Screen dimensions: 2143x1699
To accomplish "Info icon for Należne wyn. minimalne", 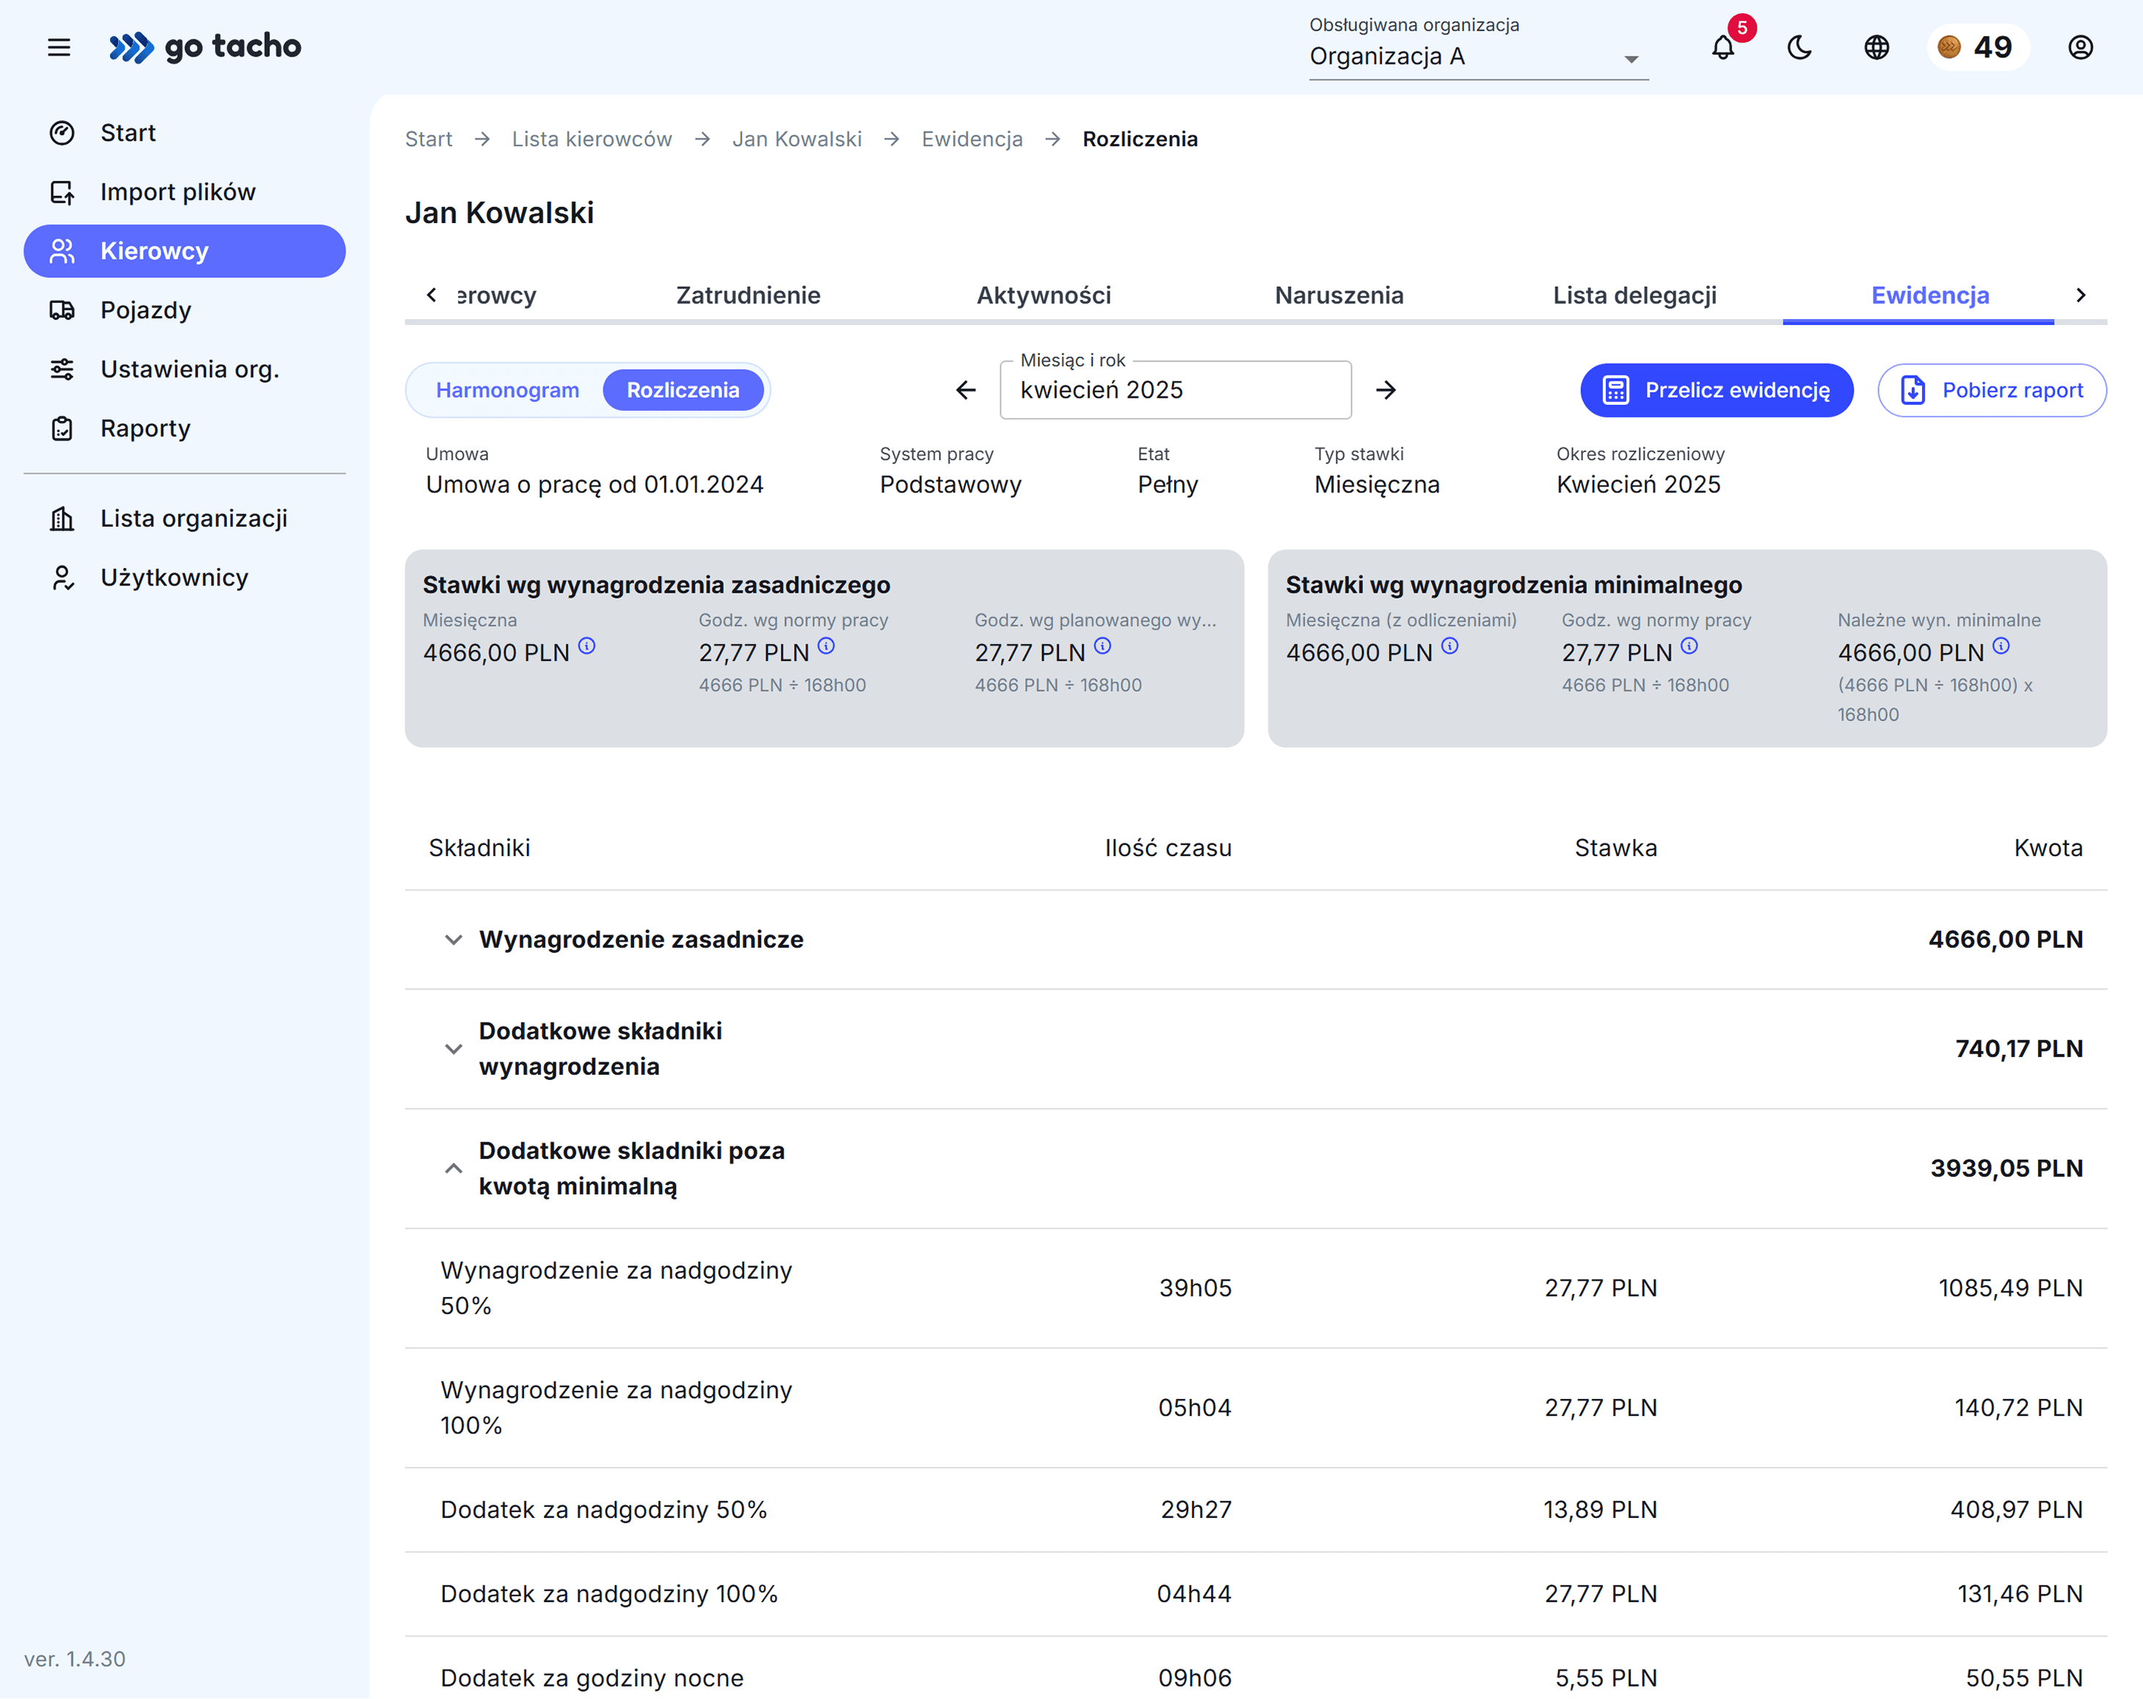I will coord(2002,646).
